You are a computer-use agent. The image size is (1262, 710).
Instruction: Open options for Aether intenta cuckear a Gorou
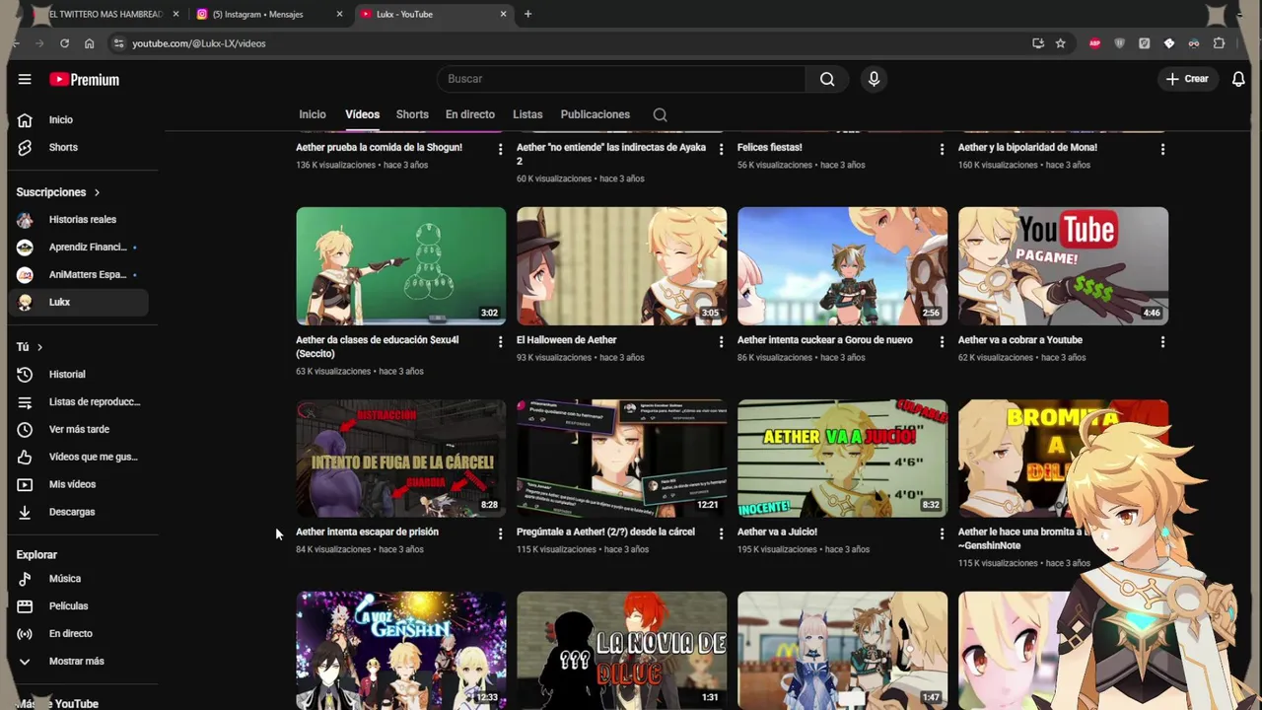tap(942, 341)
